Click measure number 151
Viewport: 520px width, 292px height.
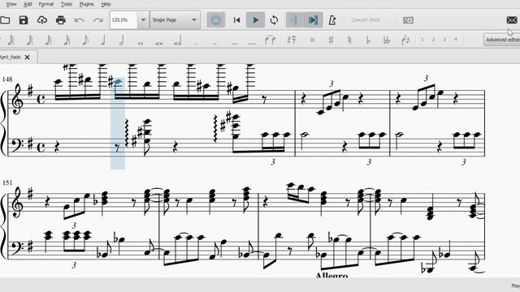coord(7,182)
